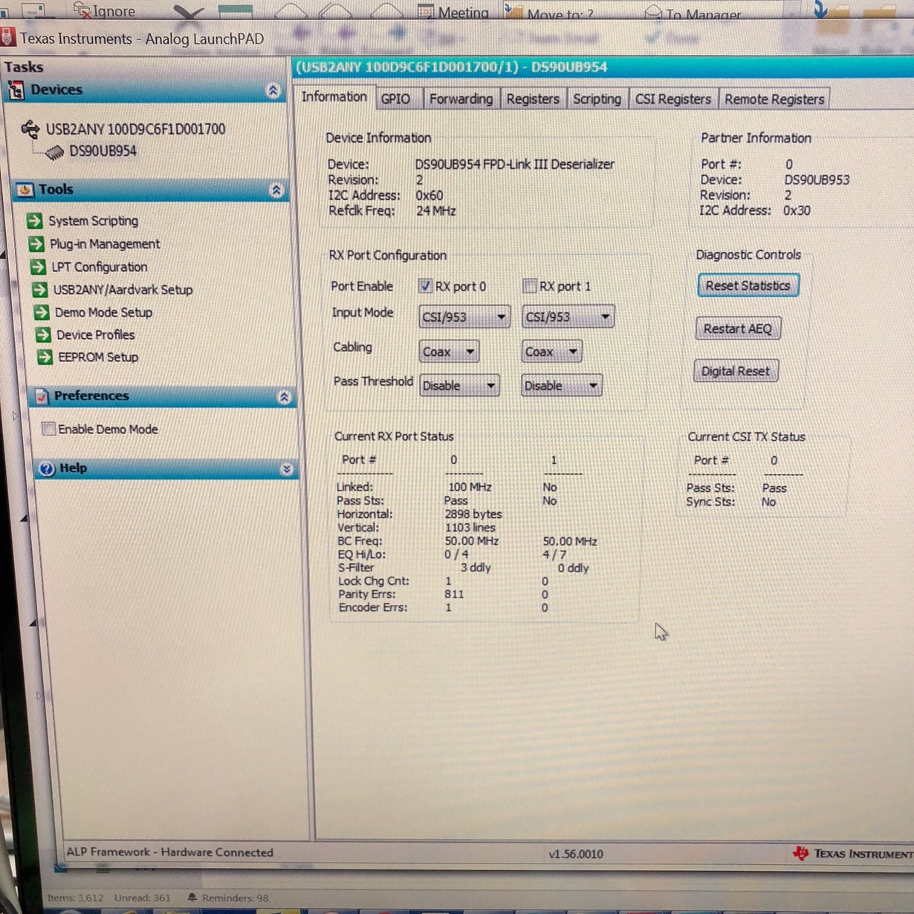The image size is (914, 914).
Task: Click the Horizontal value 2898 bytes
Action: click(x=473, y=514)
